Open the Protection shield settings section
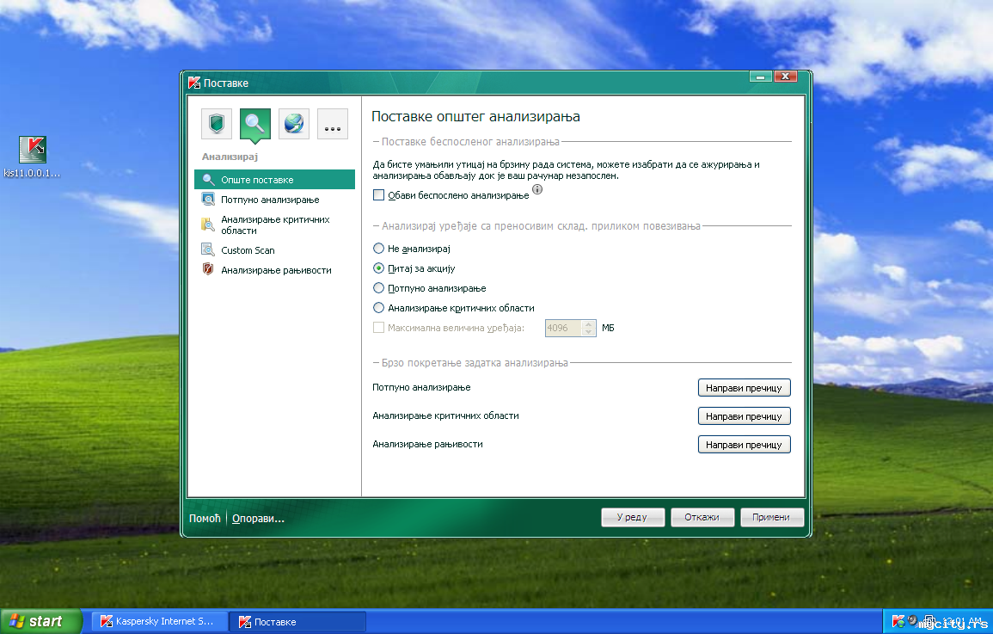 click(x=217, y=124)
